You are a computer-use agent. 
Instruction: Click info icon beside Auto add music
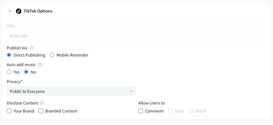[40, 64]
